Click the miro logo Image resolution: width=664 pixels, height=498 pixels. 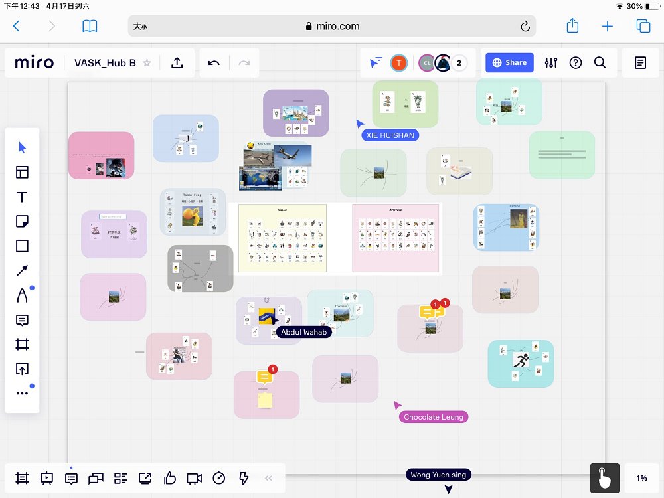pyautogui.click(x=35, y=62)
